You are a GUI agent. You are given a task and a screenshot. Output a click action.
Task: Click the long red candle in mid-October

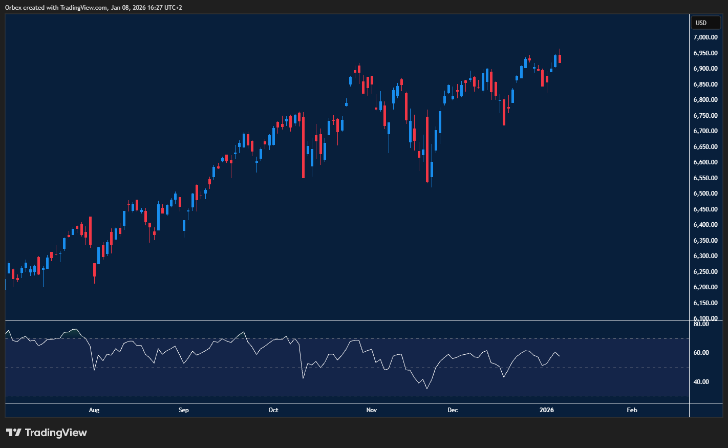[303, 146]
